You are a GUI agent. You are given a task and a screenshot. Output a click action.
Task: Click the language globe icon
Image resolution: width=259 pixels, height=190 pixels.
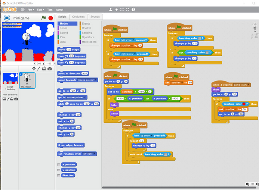tap(22, 10)
